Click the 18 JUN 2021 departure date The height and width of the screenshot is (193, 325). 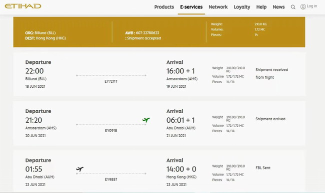coord(35,87)
